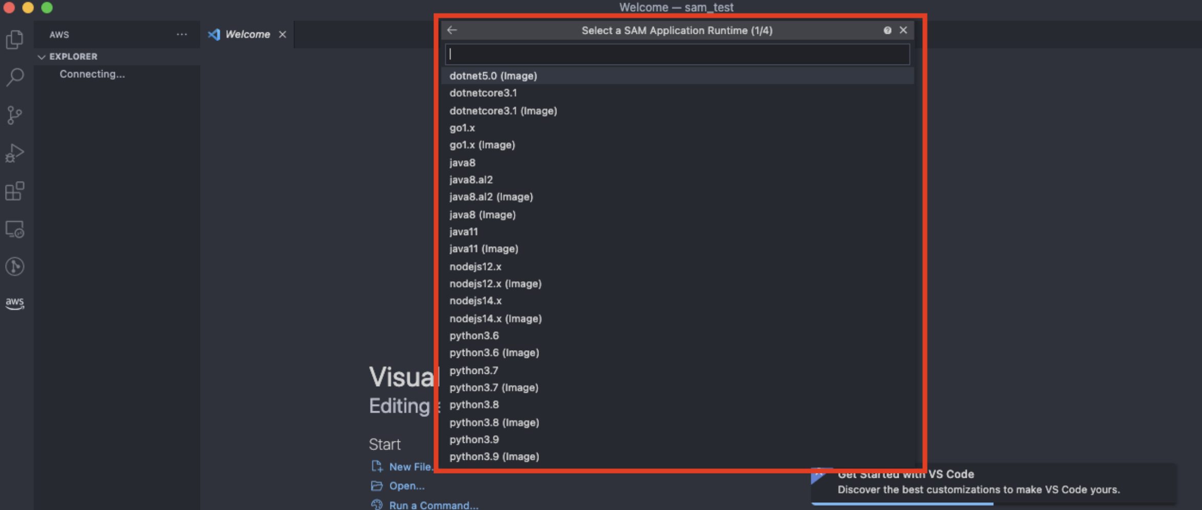The width and height of the screenshot is (1202, 510).
Task: Select python3.6 (Image) runtime
Action: click(677, 353)
